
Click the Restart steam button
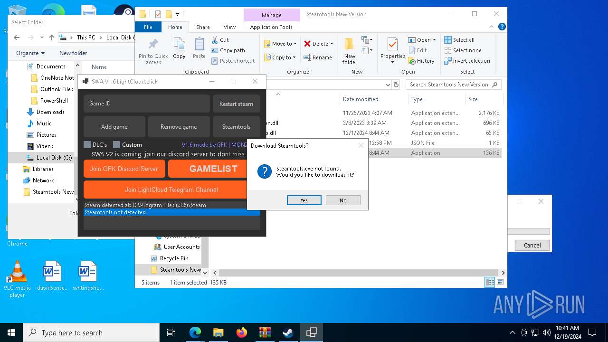(236, 104)
